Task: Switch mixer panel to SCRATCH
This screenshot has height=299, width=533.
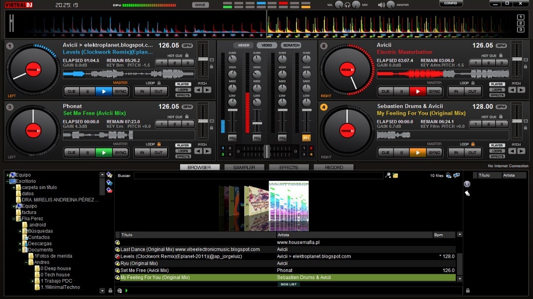Action: (291, 45)
